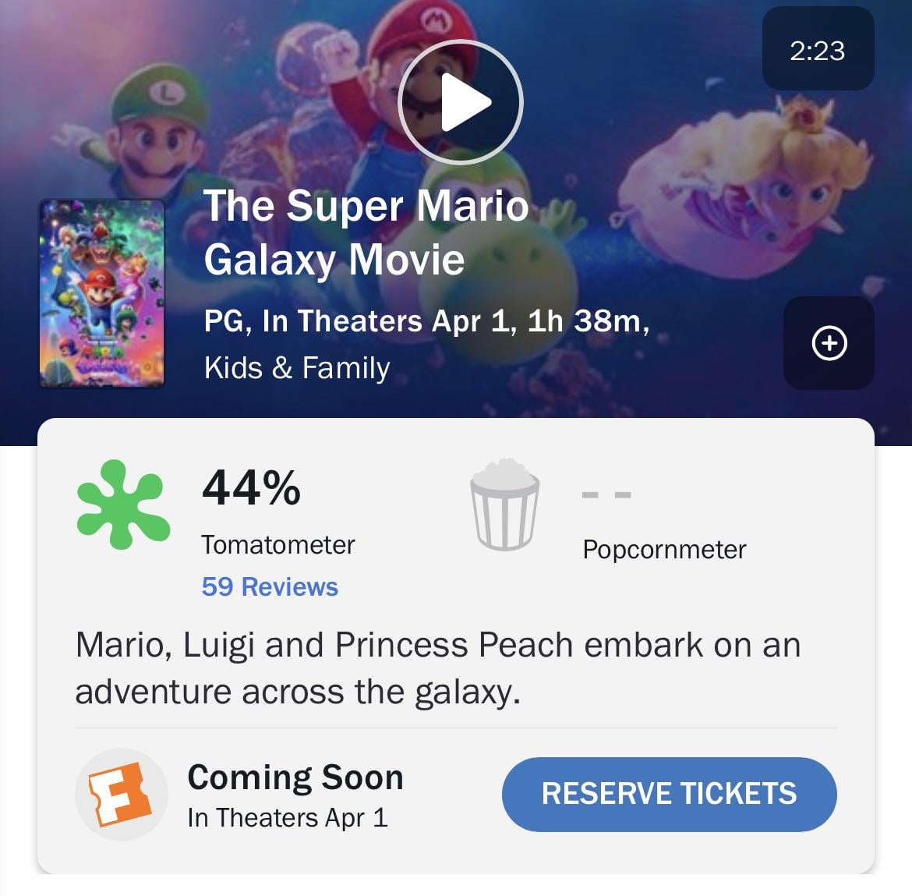Screen dimensions: 912x896
Task: Click the add to watchlist plus icon
Action: click(x=829, y=343)
